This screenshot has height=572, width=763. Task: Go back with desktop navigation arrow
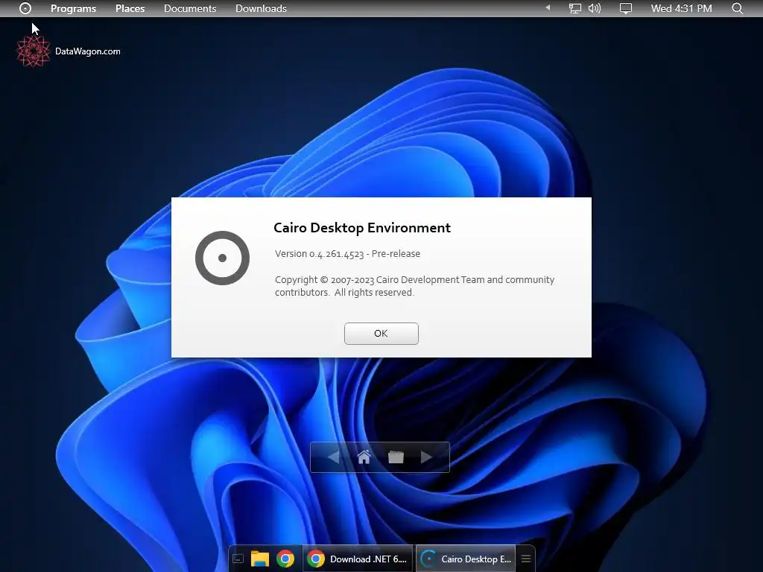pyautogui.click(x=333, y=457)
